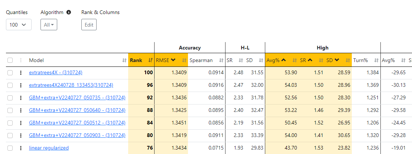Click Spearman value 0.0895
Viewport: 412px width, 154px height.
tap(216, 110)
